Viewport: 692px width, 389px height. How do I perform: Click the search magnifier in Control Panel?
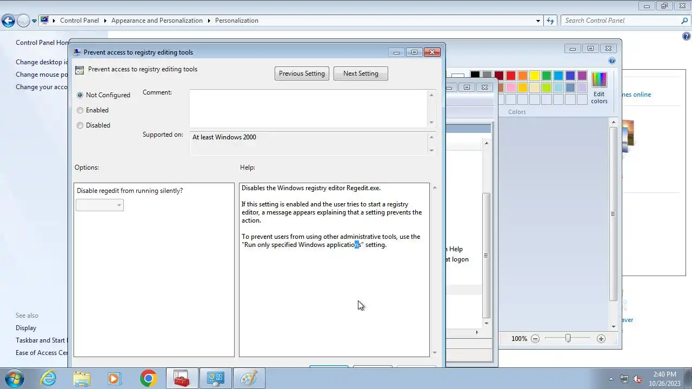coord(684,21)
